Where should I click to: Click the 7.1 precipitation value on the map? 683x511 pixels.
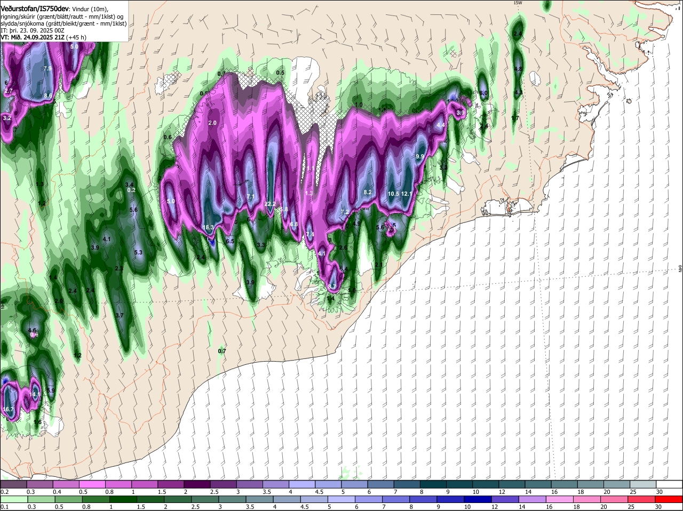click(x=251, y=196)
